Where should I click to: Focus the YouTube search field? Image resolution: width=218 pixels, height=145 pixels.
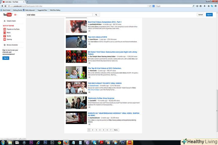pyautogui.click(x=59, y=15)
